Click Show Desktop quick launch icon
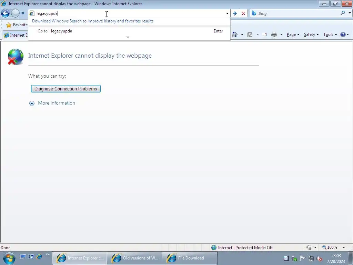353x265 pixels. pos(23,257)
